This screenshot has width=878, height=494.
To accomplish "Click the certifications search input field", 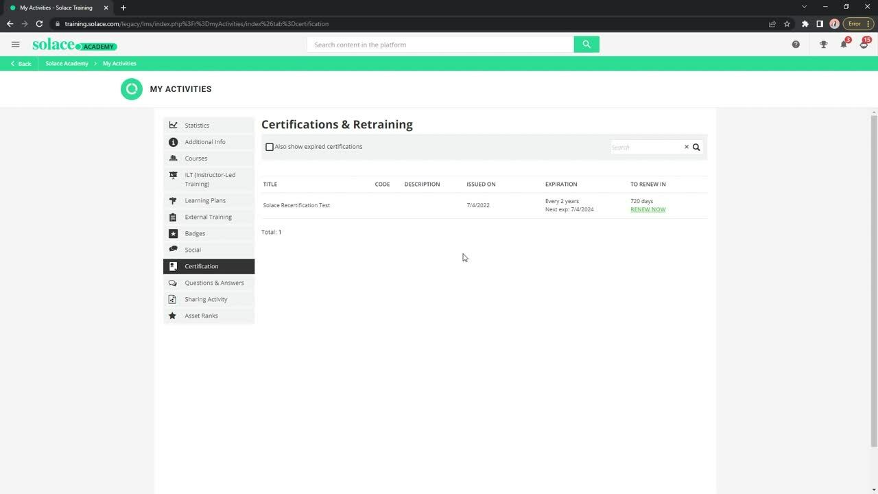I will (x=646, y=147).
